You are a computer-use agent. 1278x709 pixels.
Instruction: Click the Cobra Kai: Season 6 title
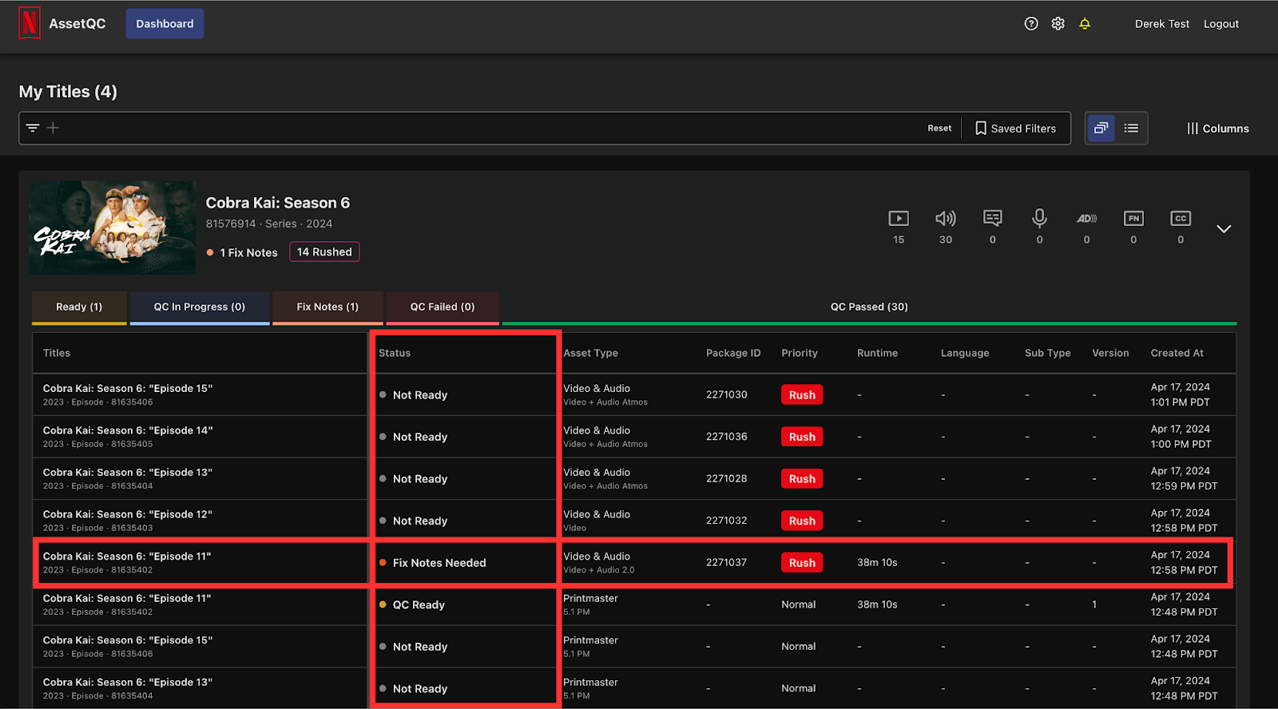(277, 203)
